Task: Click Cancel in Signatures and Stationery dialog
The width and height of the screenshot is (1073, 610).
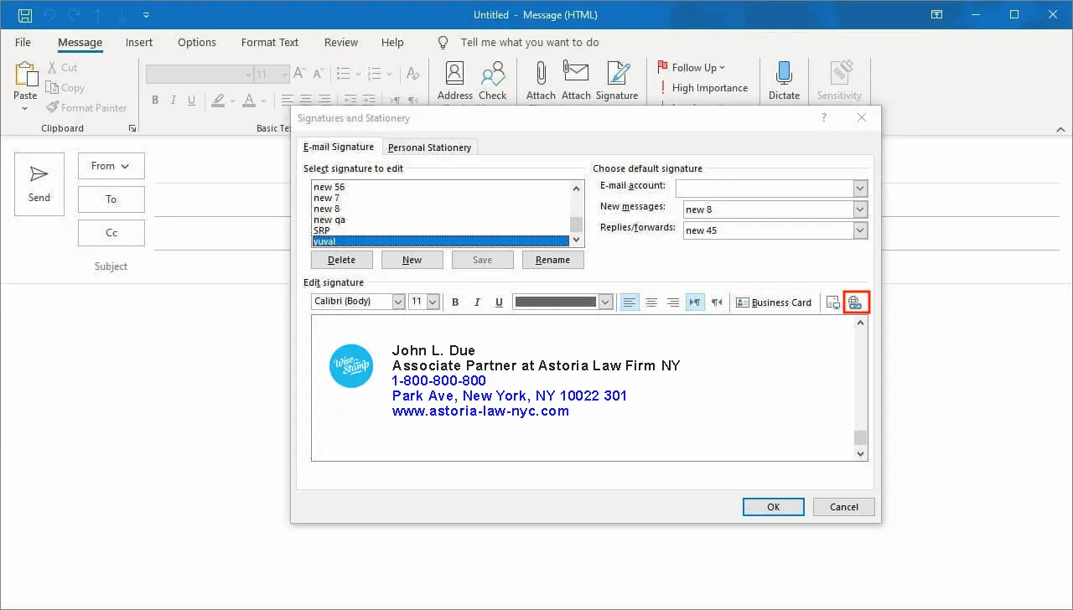Action: pyautogui.click(x=844, y=507)
